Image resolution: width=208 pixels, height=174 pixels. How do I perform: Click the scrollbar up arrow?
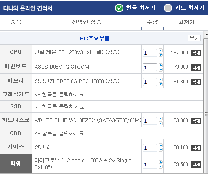[x=206, y=35]
